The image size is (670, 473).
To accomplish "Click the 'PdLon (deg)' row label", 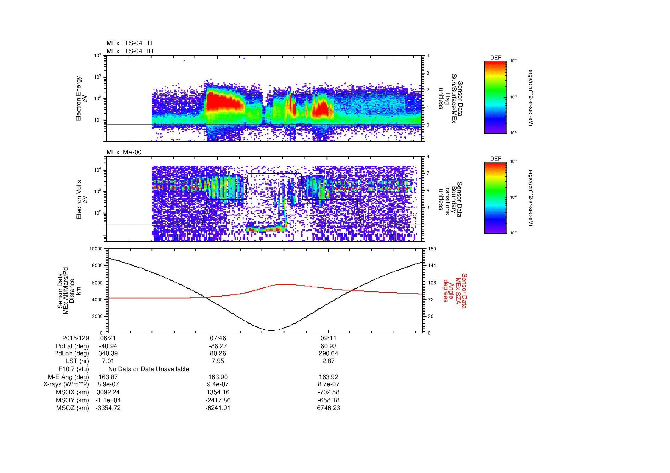I will tap(72, 353).
